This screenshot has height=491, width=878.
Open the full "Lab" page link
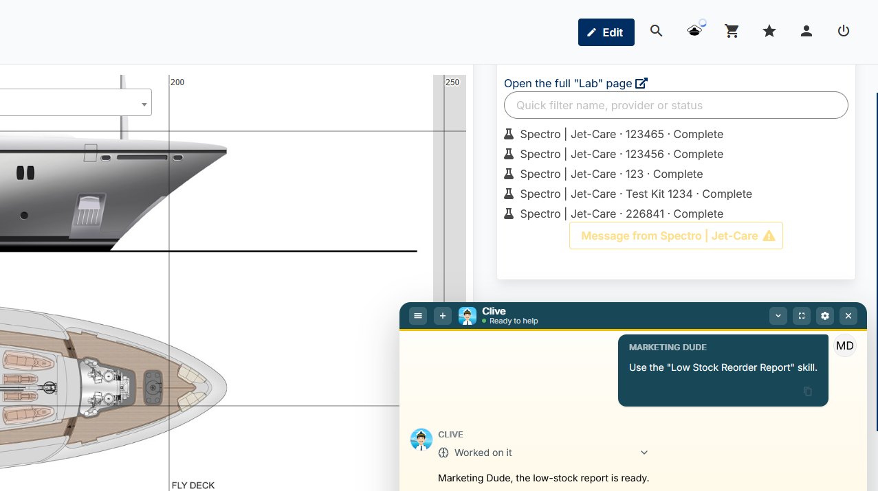pyautogui.click(x=575, y=83)
